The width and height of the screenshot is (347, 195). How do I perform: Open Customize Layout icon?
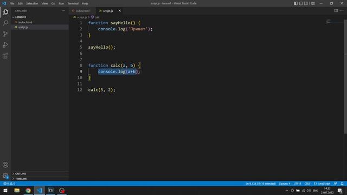(x=313, y=3)
